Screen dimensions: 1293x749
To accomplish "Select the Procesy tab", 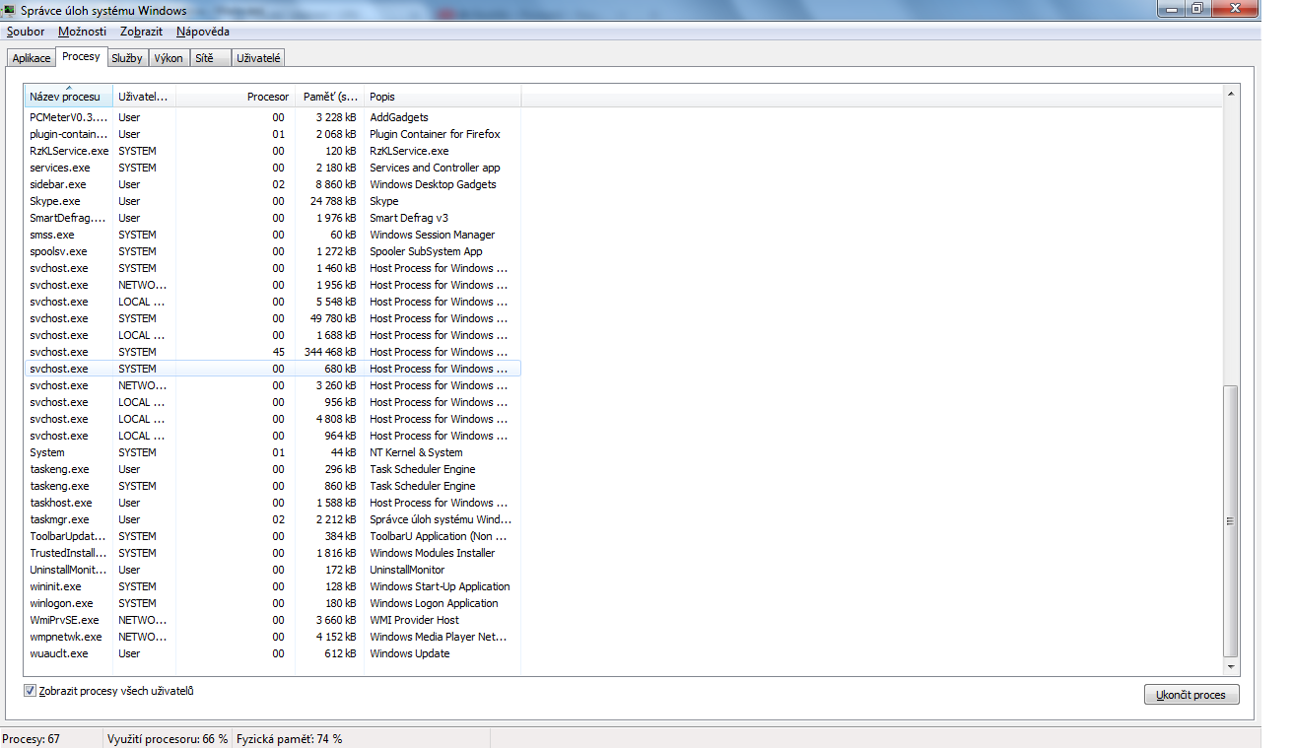I will click(81, 56).
